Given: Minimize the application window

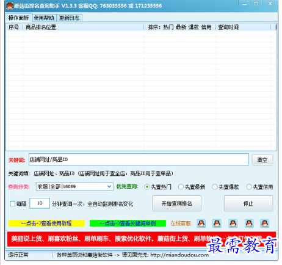Looking at the screenshot, I should (x=245, y=4).
